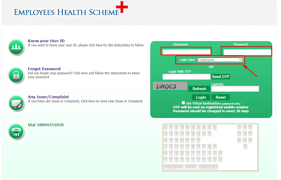Tap the 'p' key on virtual keyboard
This screenshot has height=180, width=281.
[x=193, y=127]
